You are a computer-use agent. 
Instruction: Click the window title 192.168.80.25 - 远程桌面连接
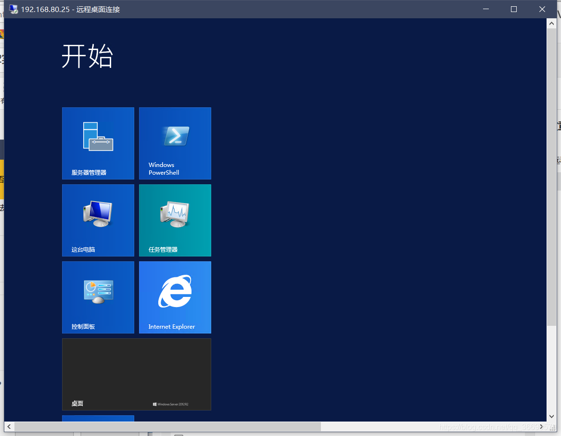[x=70, y=9]
